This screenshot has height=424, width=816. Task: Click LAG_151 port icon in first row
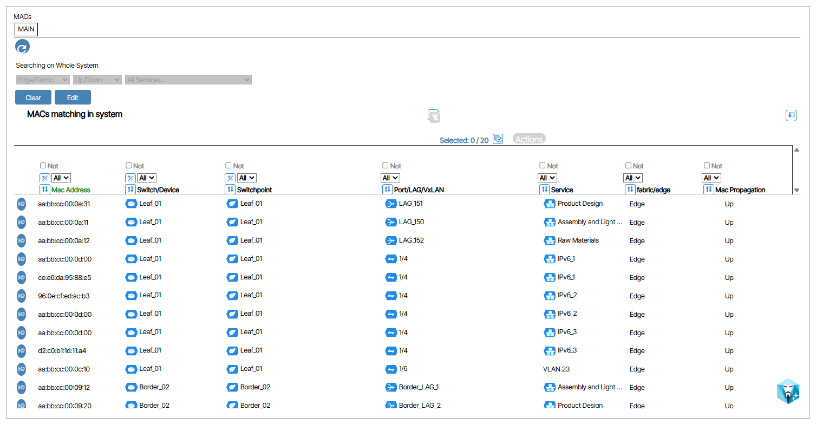(390, 204)
